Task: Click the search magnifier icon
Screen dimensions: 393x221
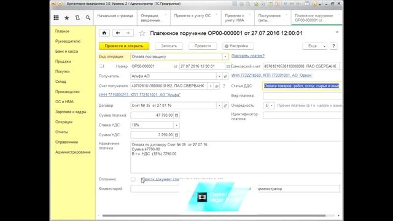Action: (88, 18)
